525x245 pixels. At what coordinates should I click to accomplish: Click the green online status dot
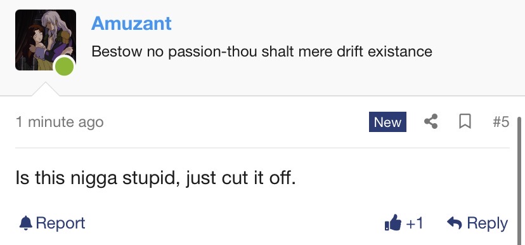(x=64, y=66)
